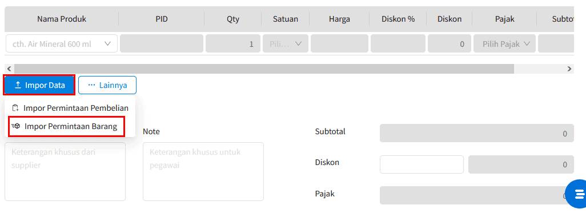Image resolution: width=586 pixels, height=213 pixels.
Task: Click the upload arrow icon in Impor Data
Action: click(18, 85)
